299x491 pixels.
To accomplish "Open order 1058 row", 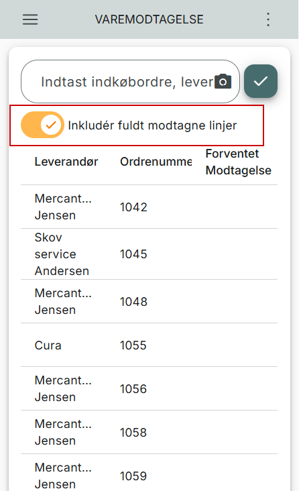I will coord(149,432).
